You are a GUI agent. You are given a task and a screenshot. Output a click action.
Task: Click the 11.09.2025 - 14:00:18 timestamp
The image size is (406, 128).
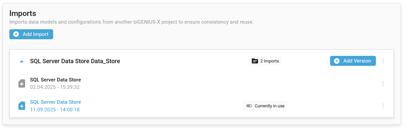(x=55, y=109)
